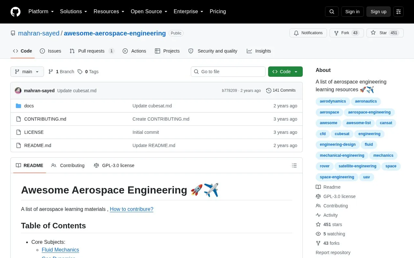Expand the Platform menu
Viewport: 414px width, 258px height.
[x=41, y=12]
